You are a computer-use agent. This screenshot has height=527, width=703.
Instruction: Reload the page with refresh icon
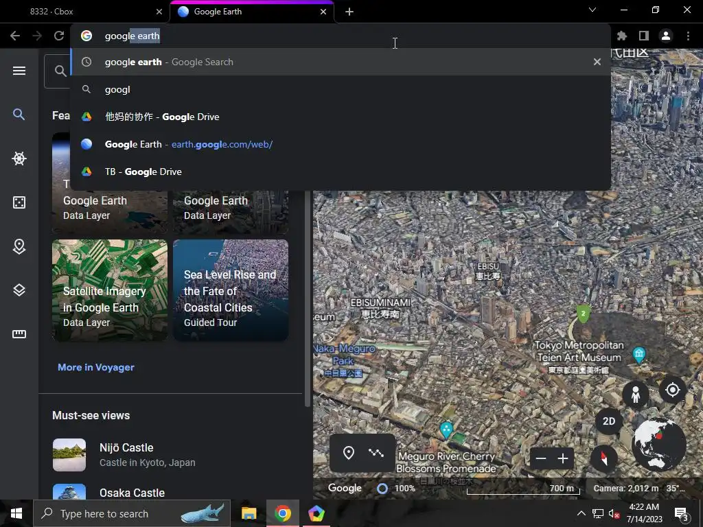(59, 36)
